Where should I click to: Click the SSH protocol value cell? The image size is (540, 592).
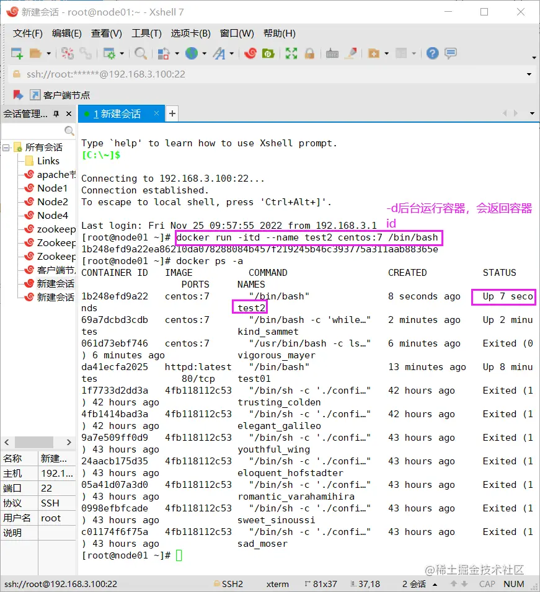[x=56, y=503]
